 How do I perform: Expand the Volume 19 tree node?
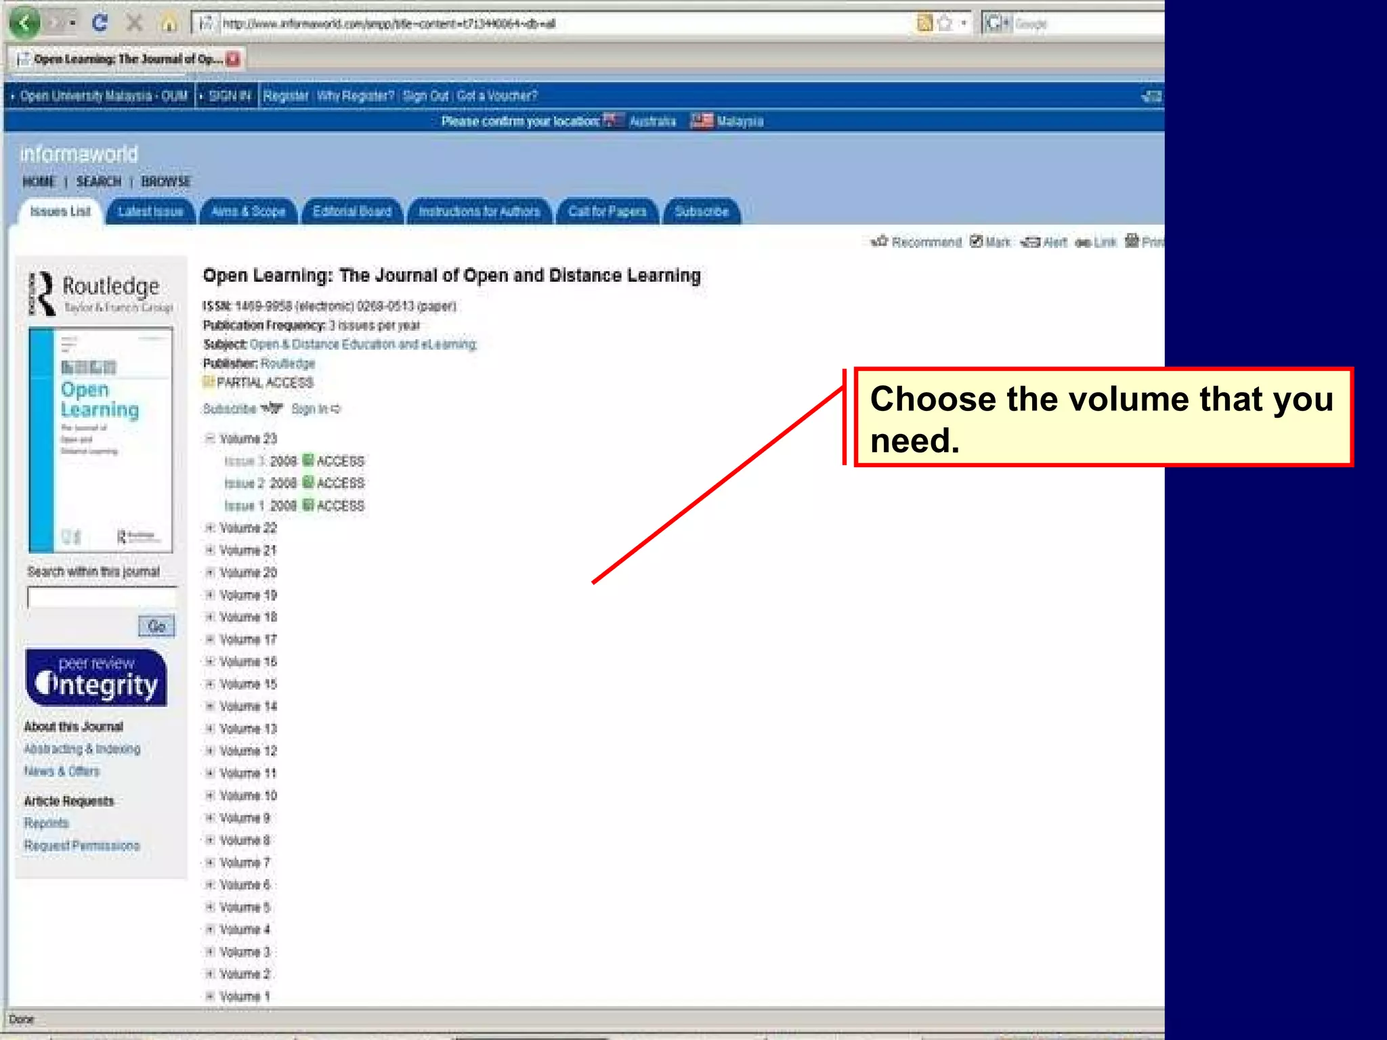[x=210, y=594]
